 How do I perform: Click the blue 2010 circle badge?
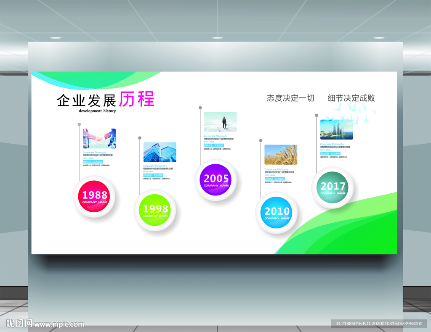[x=277, y=212]
